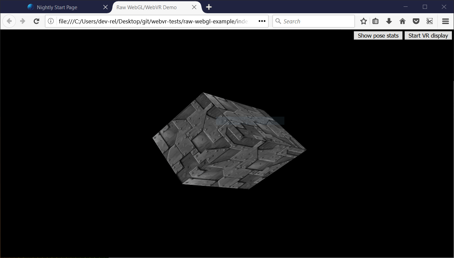Open the Firefox Library icon

click(375, 21)
